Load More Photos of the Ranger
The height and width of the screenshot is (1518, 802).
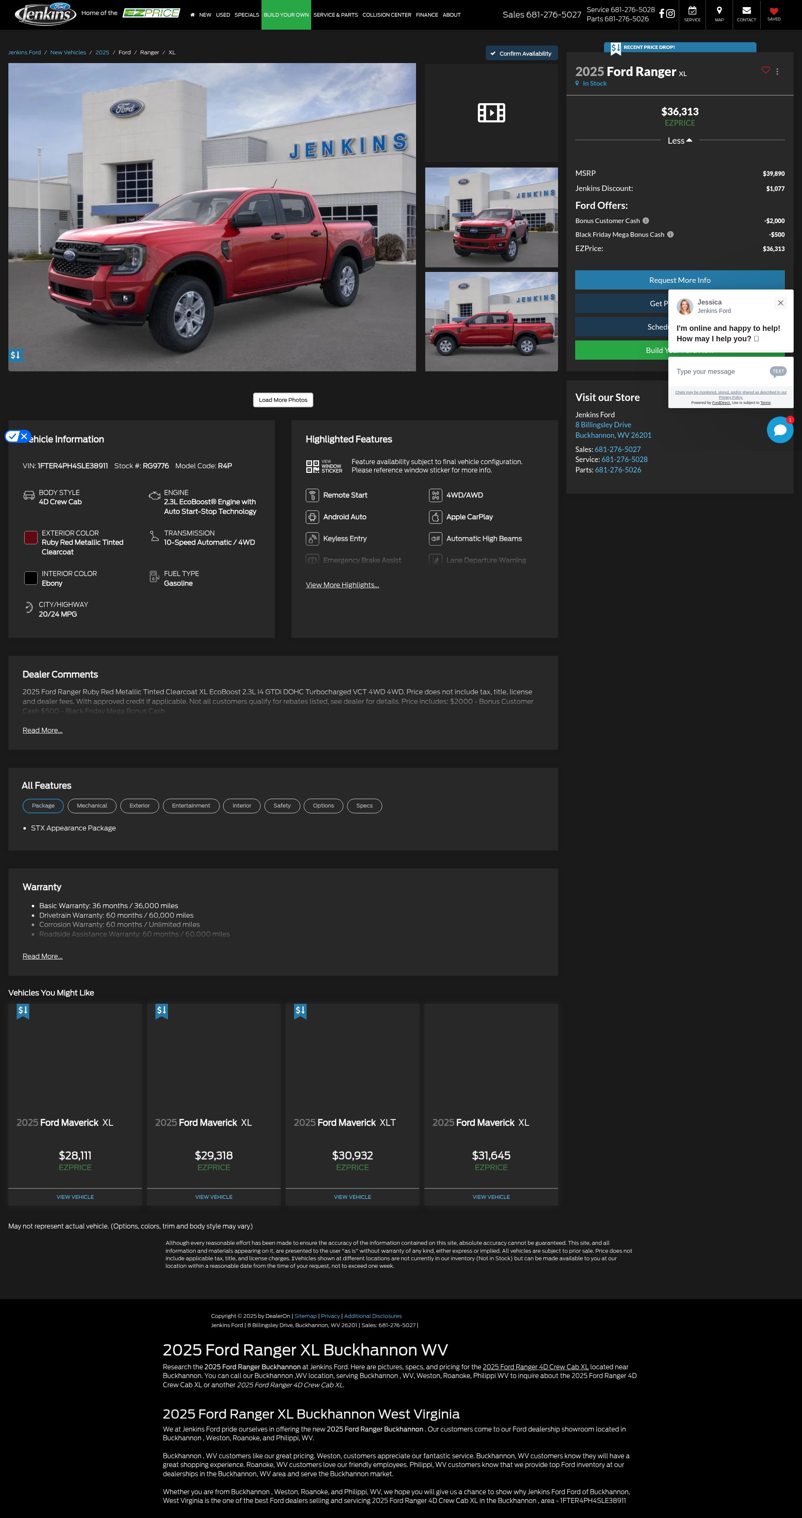pyautogui.click(x=283, y=399)
